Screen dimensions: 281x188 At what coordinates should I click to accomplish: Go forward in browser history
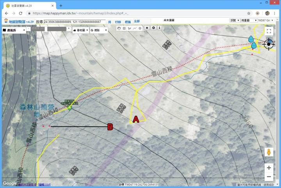tap(14, 13)
